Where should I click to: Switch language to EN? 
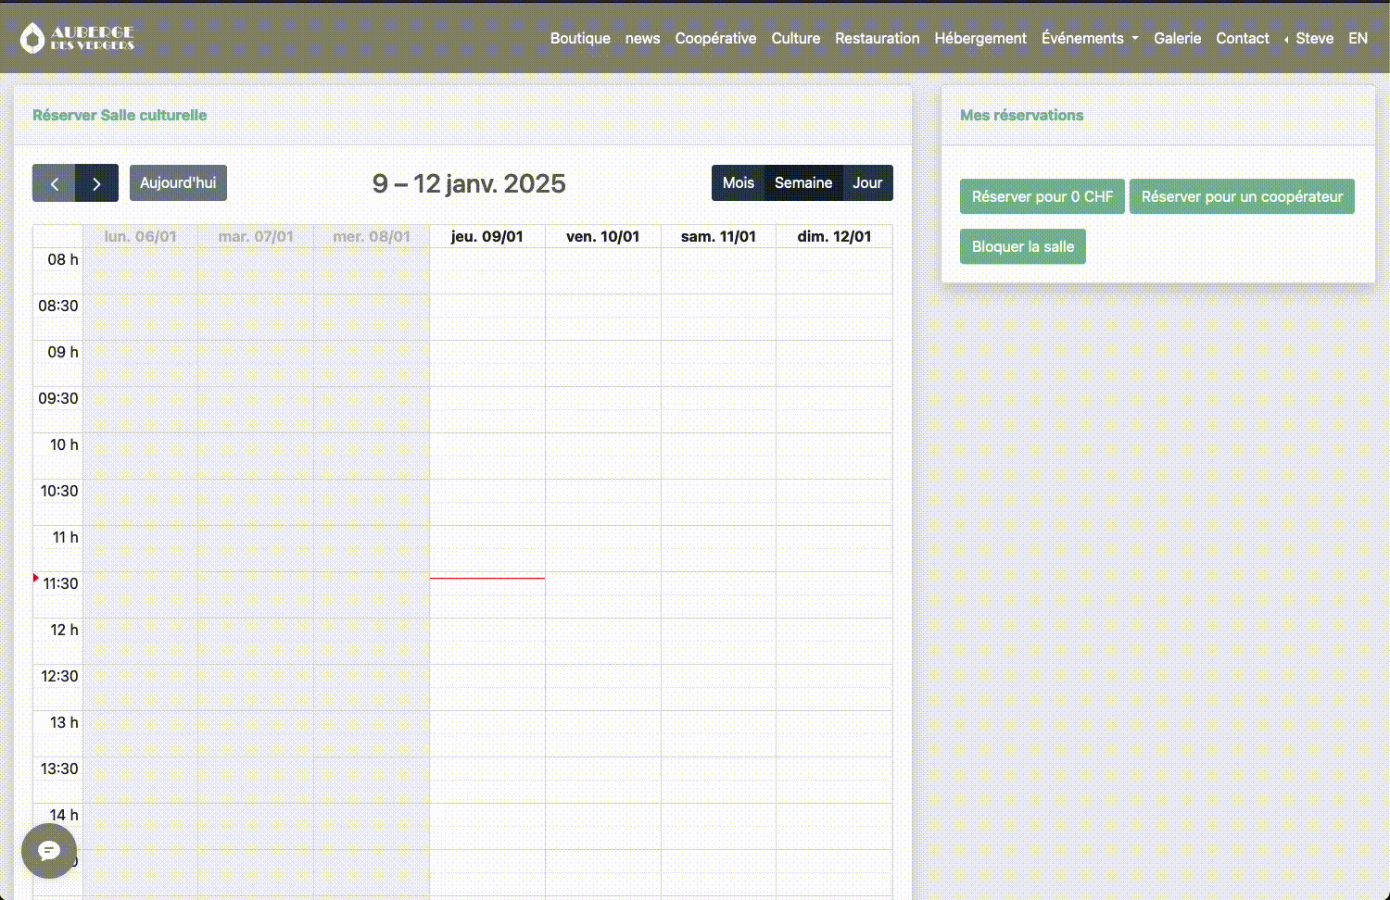point(1358,38)
